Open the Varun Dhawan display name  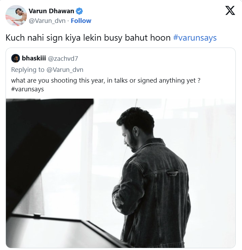51,11
